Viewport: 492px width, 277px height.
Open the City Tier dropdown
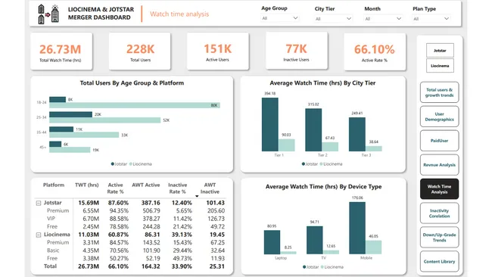click(333, 19)
